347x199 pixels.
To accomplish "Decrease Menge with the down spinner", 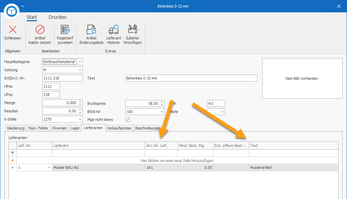I will (x=80, y=104).
